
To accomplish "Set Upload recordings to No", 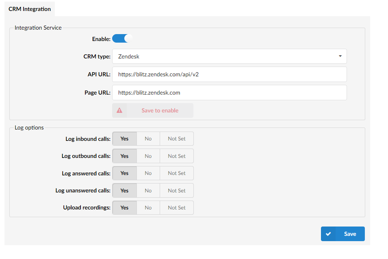I will [x=148, y=208].
